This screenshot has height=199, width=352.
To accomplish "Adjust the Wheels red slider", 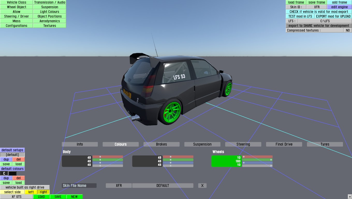I will [x=257, y=157].
